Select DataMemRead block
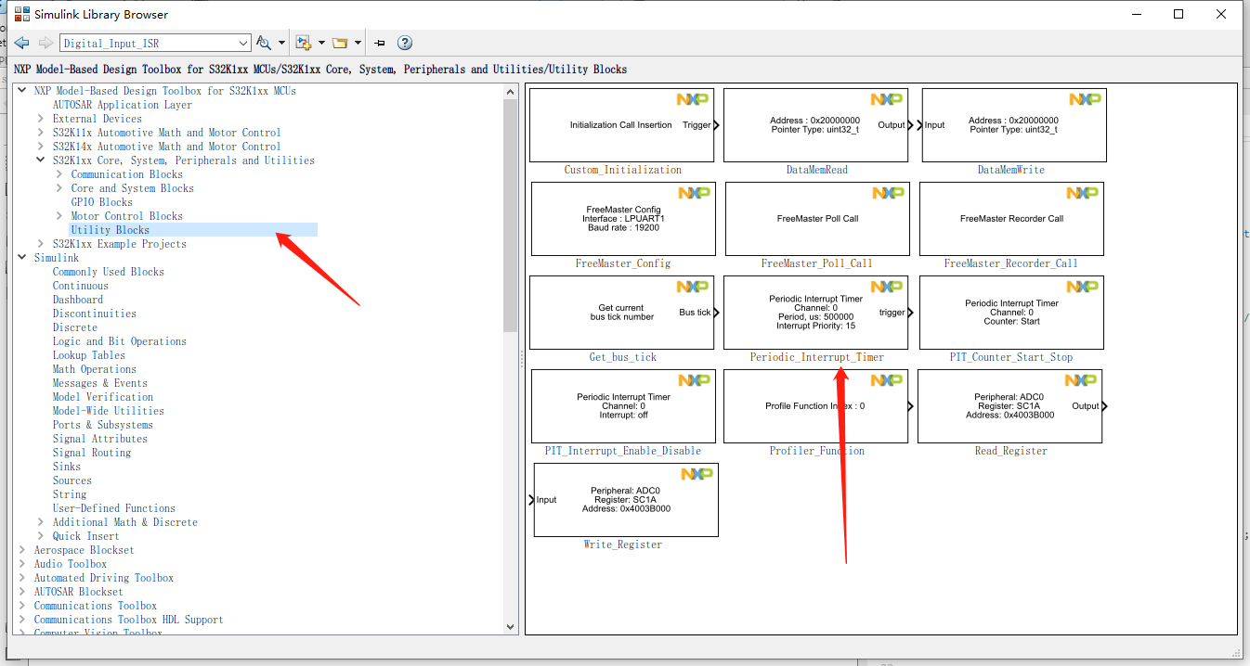 click(x=815, y=125)
